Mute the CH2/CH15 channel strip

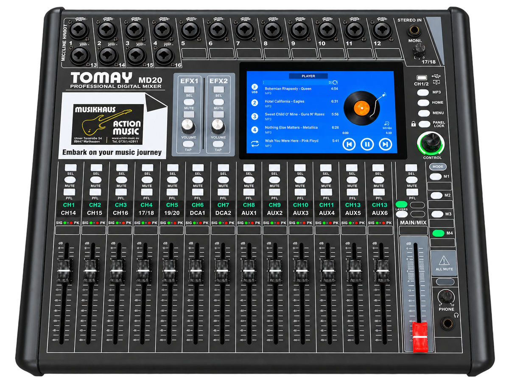coord(96,180)
